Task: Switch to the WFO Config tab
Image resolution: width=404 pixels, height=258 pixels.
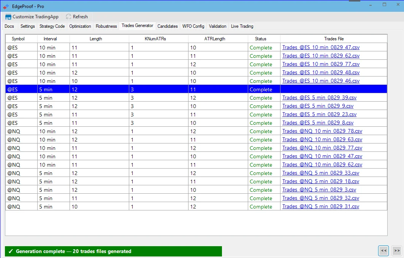Action: point(193,26)
